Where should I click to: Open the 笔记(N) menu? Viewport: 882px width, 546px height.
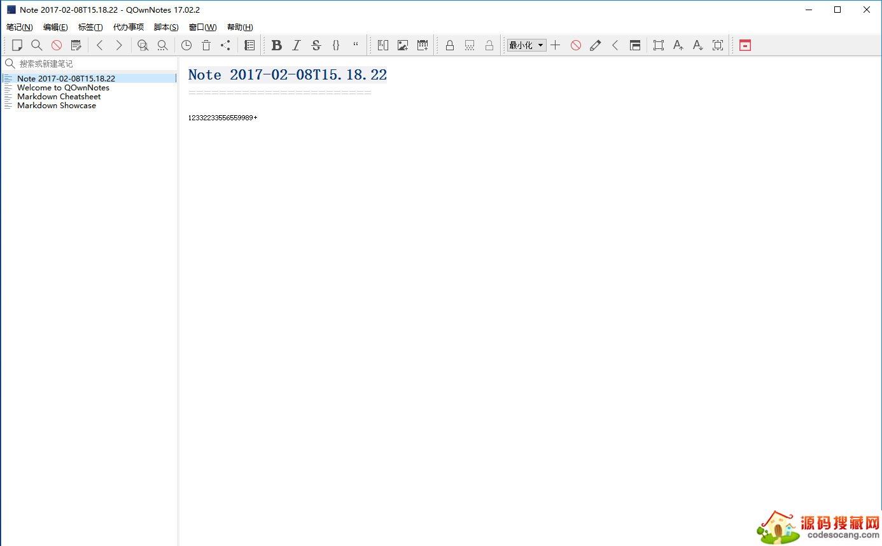pos(20,27)
